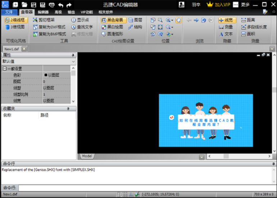Click the green check icon in status bar

click(x=137, y=194)
